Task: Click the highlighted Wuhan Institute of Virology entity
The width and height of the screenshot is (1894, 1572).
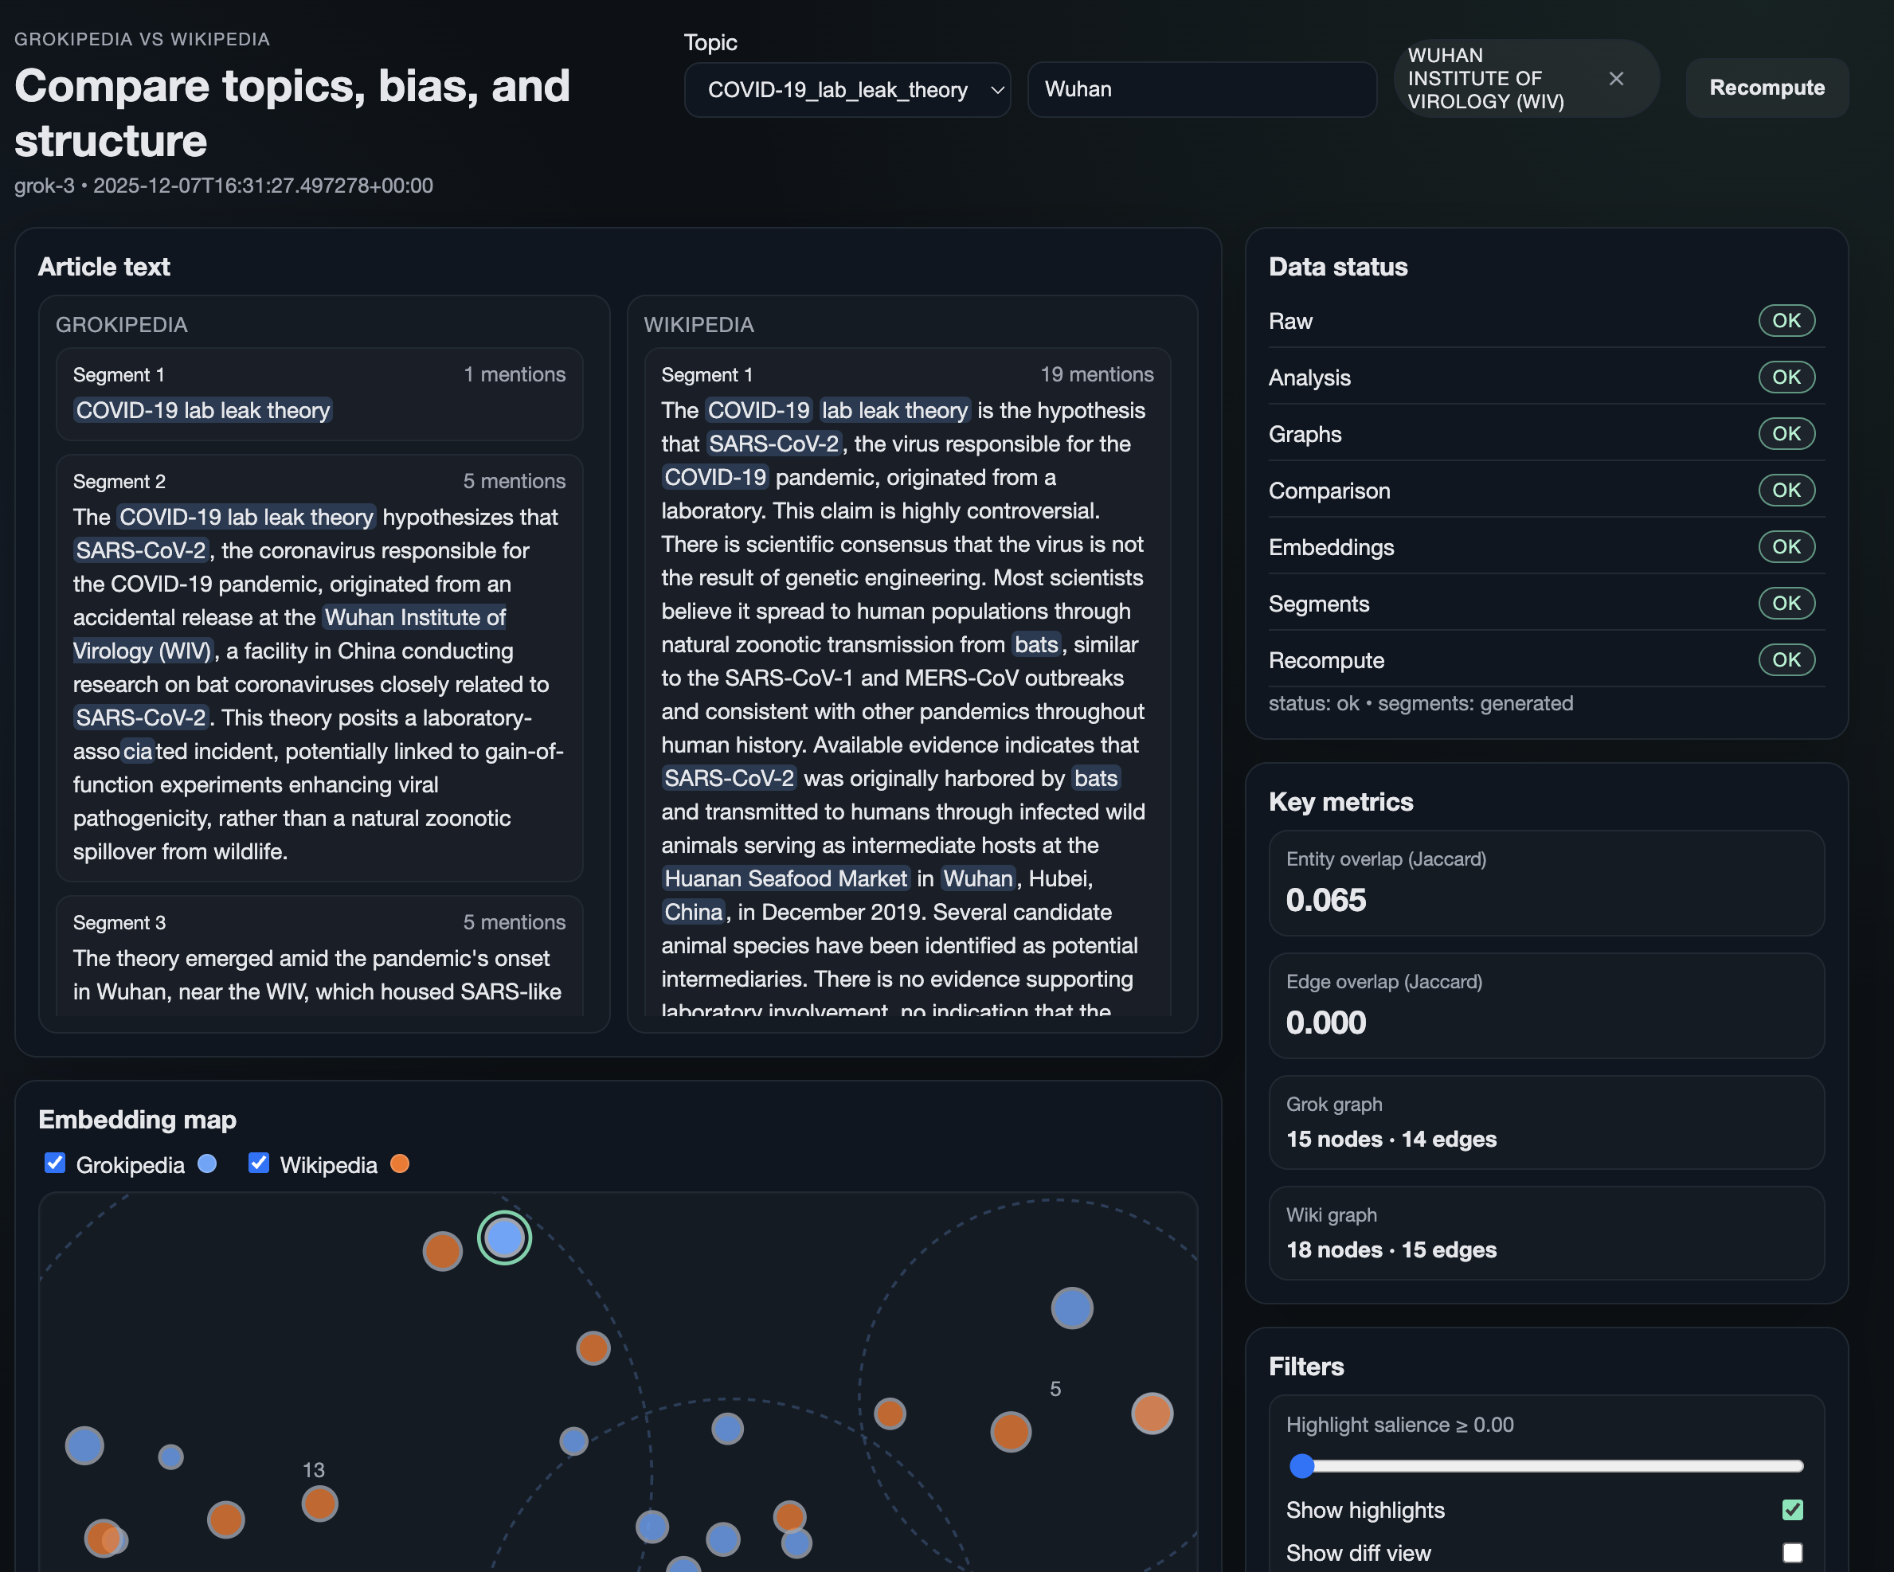Action: (414, 618)
